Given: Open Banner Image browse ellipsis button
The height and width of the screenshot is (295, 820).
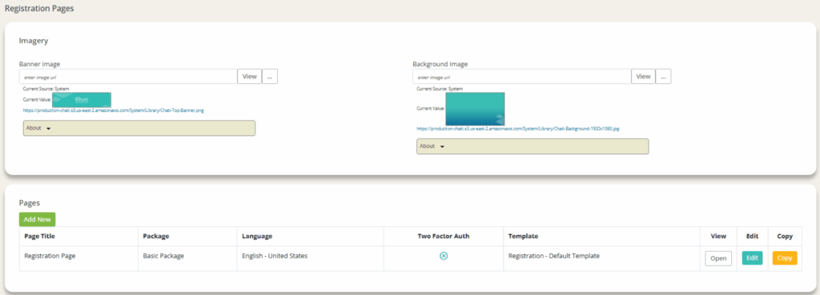Looking at the screenshot, I should click(270, 76).
